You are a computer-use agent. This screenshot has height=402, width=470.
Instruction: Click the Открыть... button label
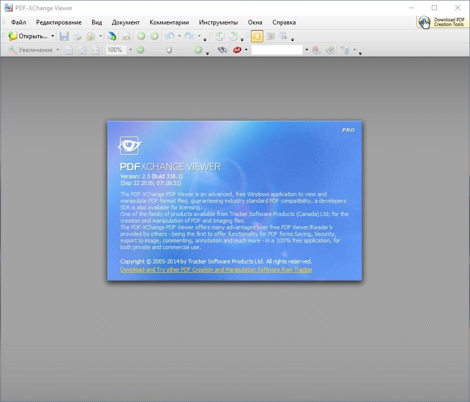(33, 36)
